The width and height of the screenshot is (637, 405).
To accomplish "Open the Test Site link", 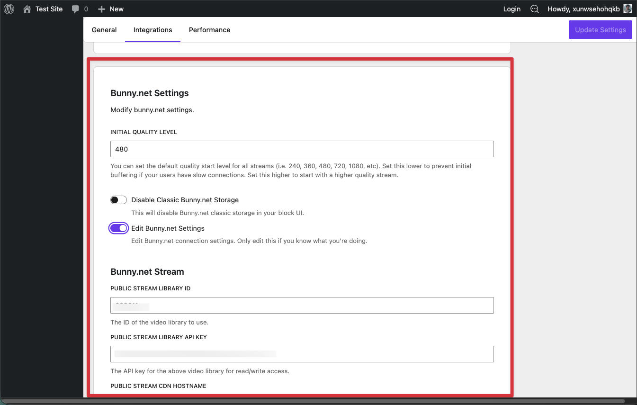I will (x=49, y=9).
